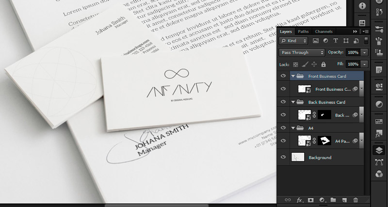This screenshot has height=207, width=388.
Task: Select the Background layer name
Action: tap(320, 157)
